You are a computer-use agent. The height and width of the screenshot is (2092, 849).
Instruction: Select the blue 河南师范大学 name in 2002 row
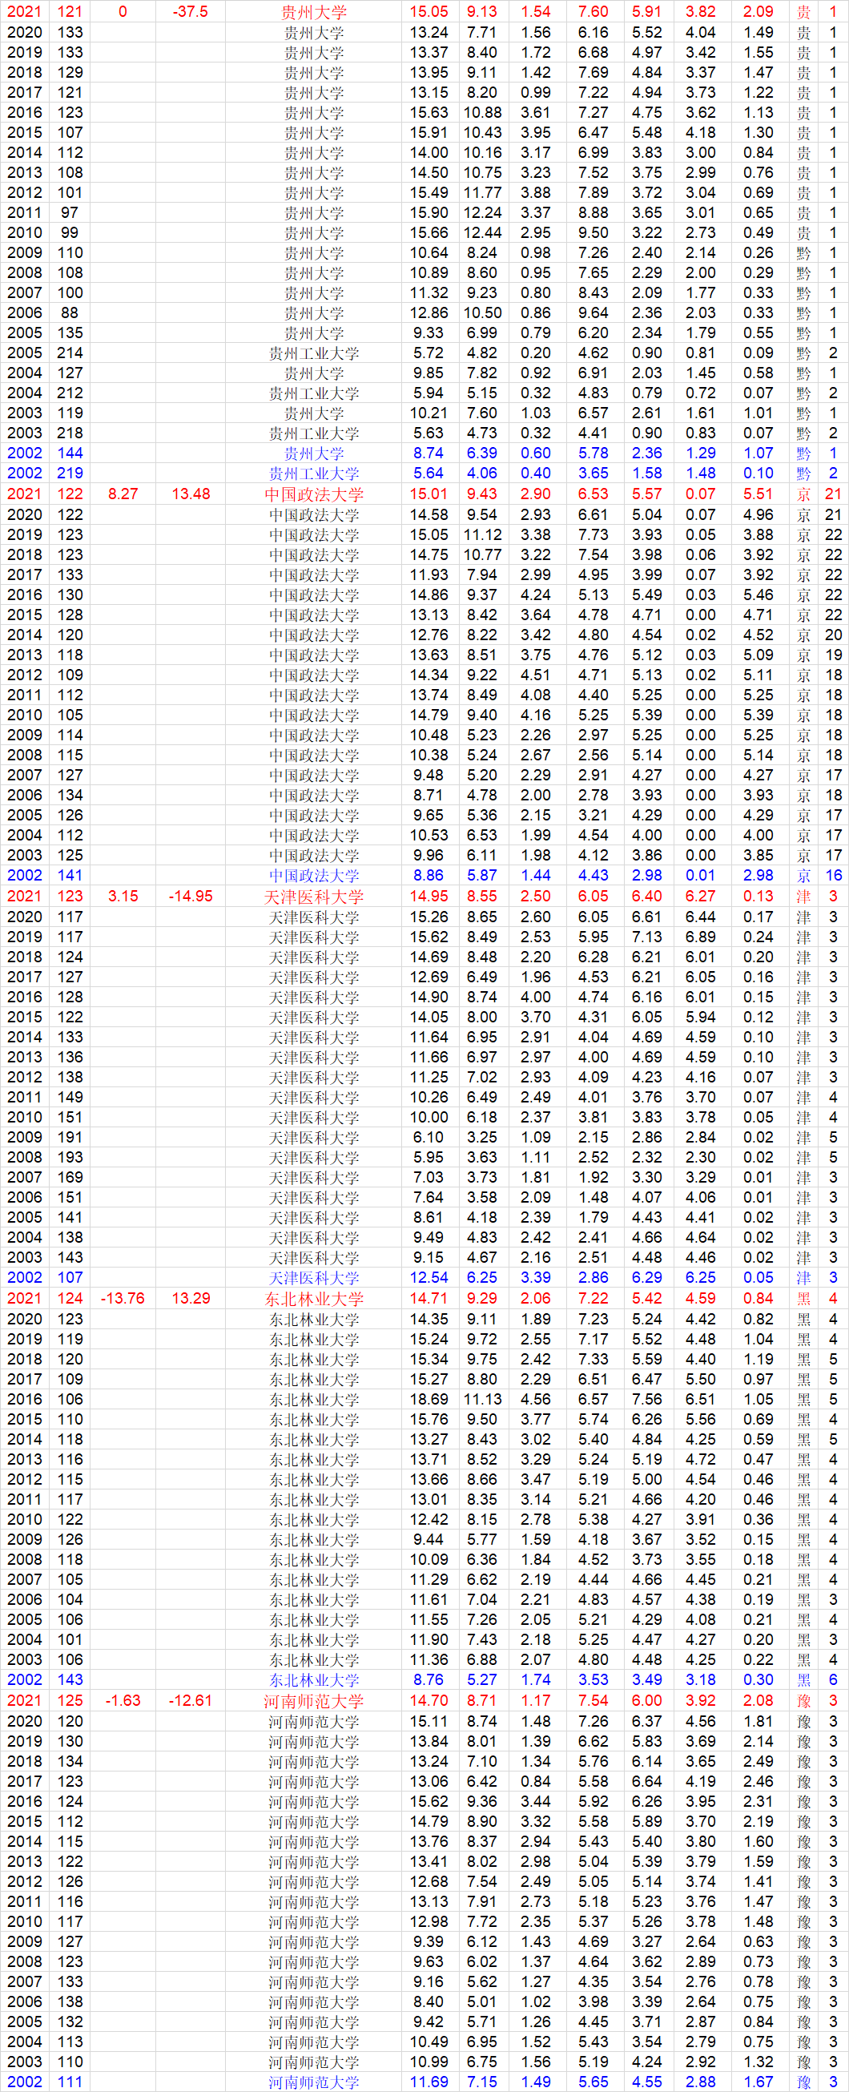(313, 2082)
